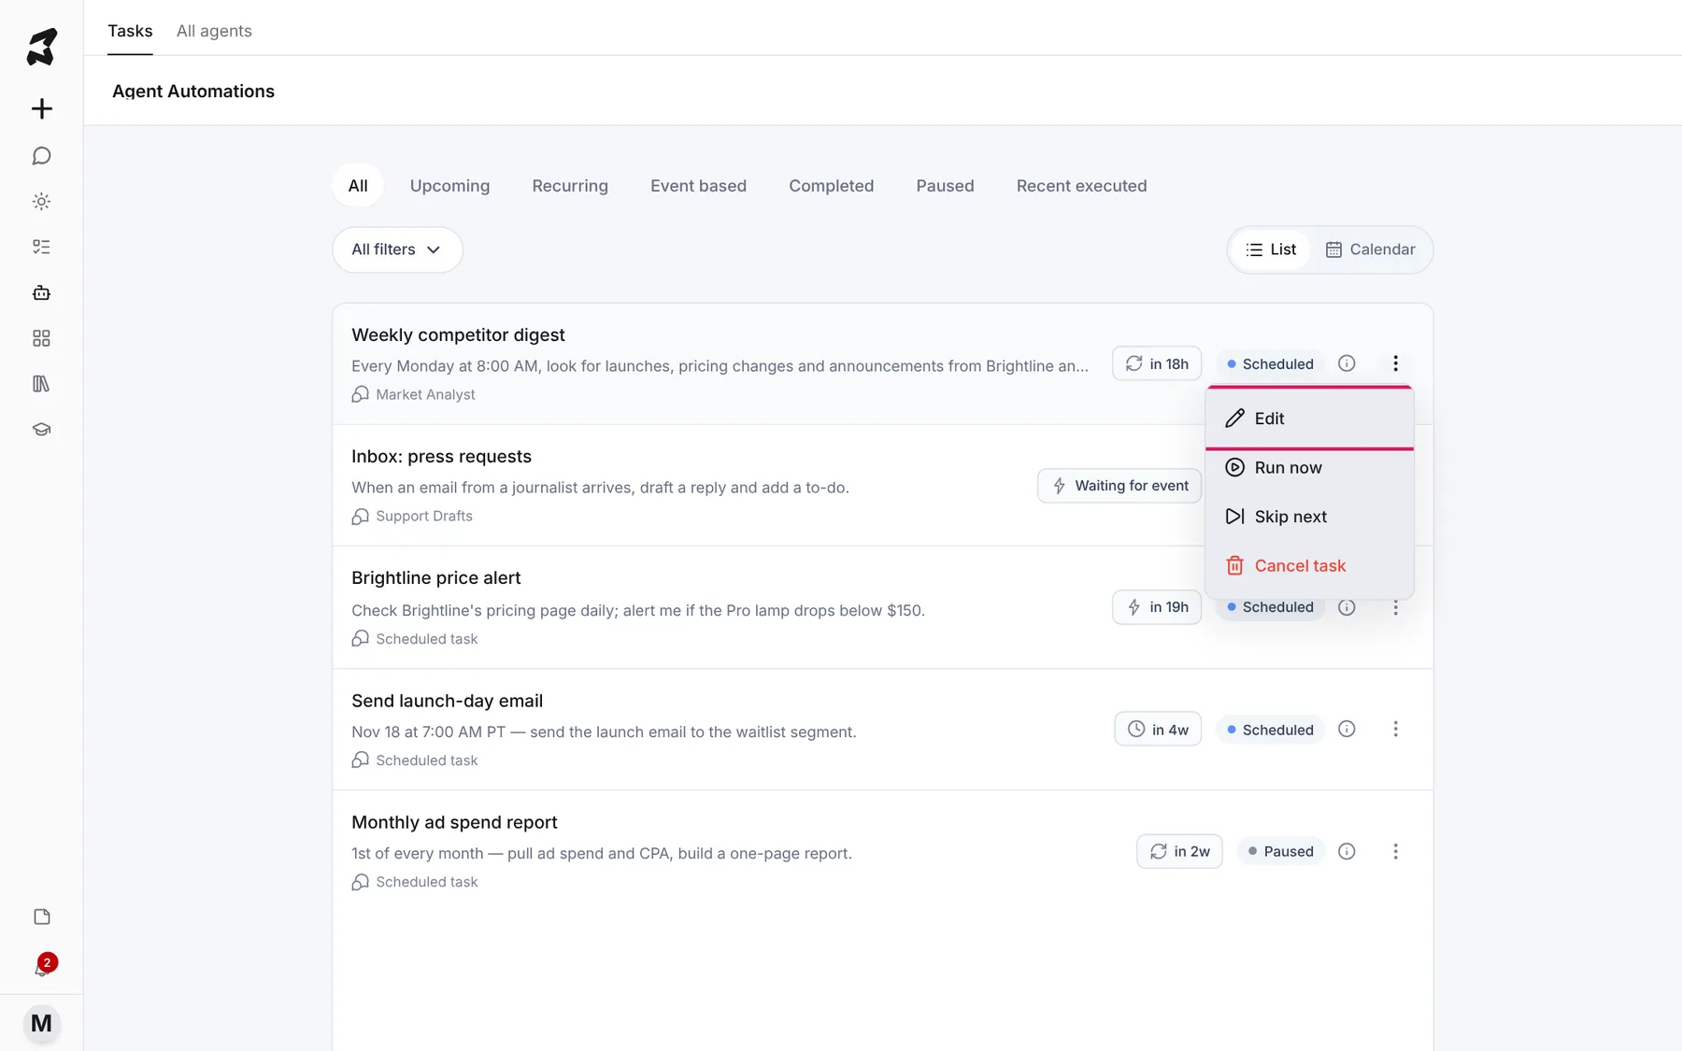The height and width of the screenshot is (1051, 1682).
Task: Open the M user avatar menu
Action: pos(41,1023)
